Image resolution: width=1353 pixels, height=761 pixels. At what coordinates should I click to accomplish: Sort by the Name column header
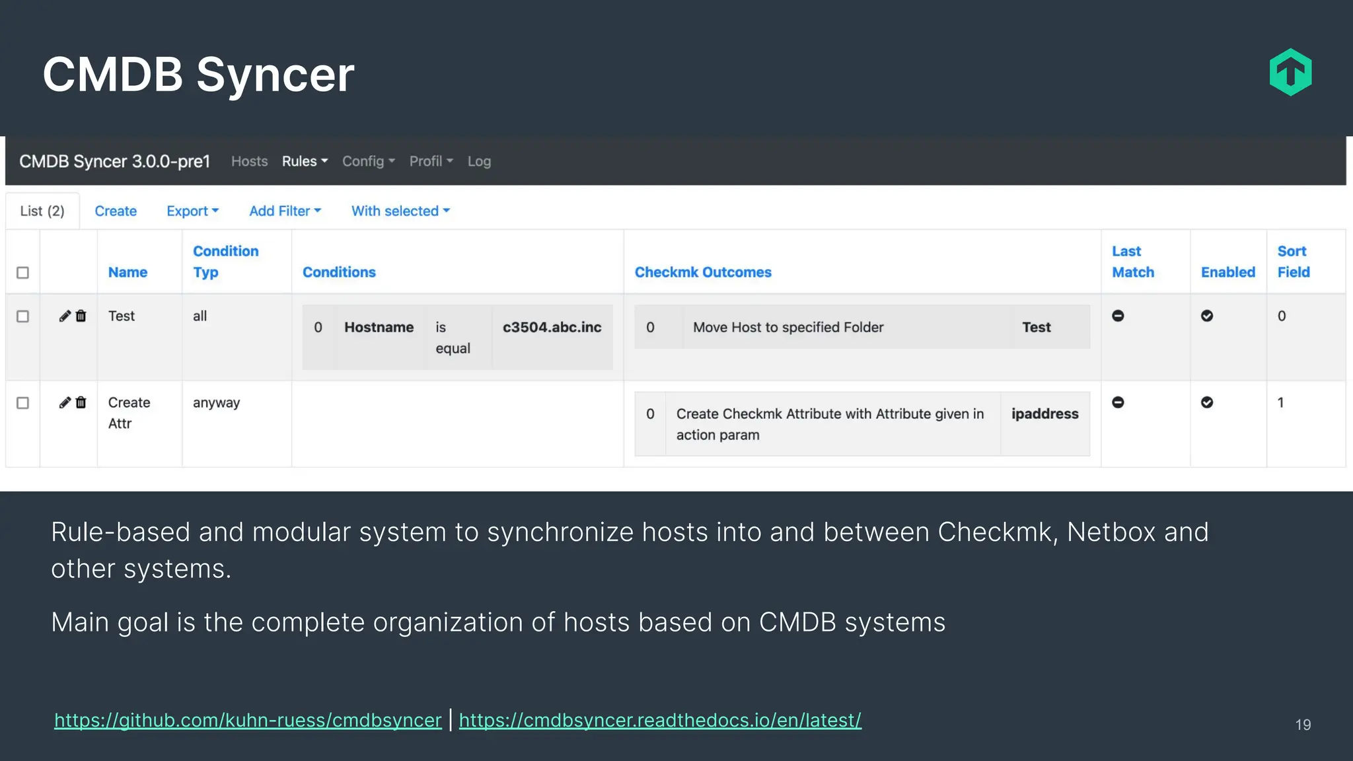tap(128, 272)
